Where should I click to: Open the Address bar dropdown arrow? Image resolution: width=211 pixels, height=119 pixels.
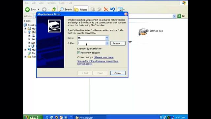pos(174,16)
